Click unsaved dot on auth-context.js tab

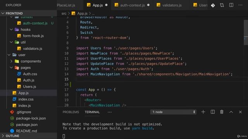(x=148, y=5)
